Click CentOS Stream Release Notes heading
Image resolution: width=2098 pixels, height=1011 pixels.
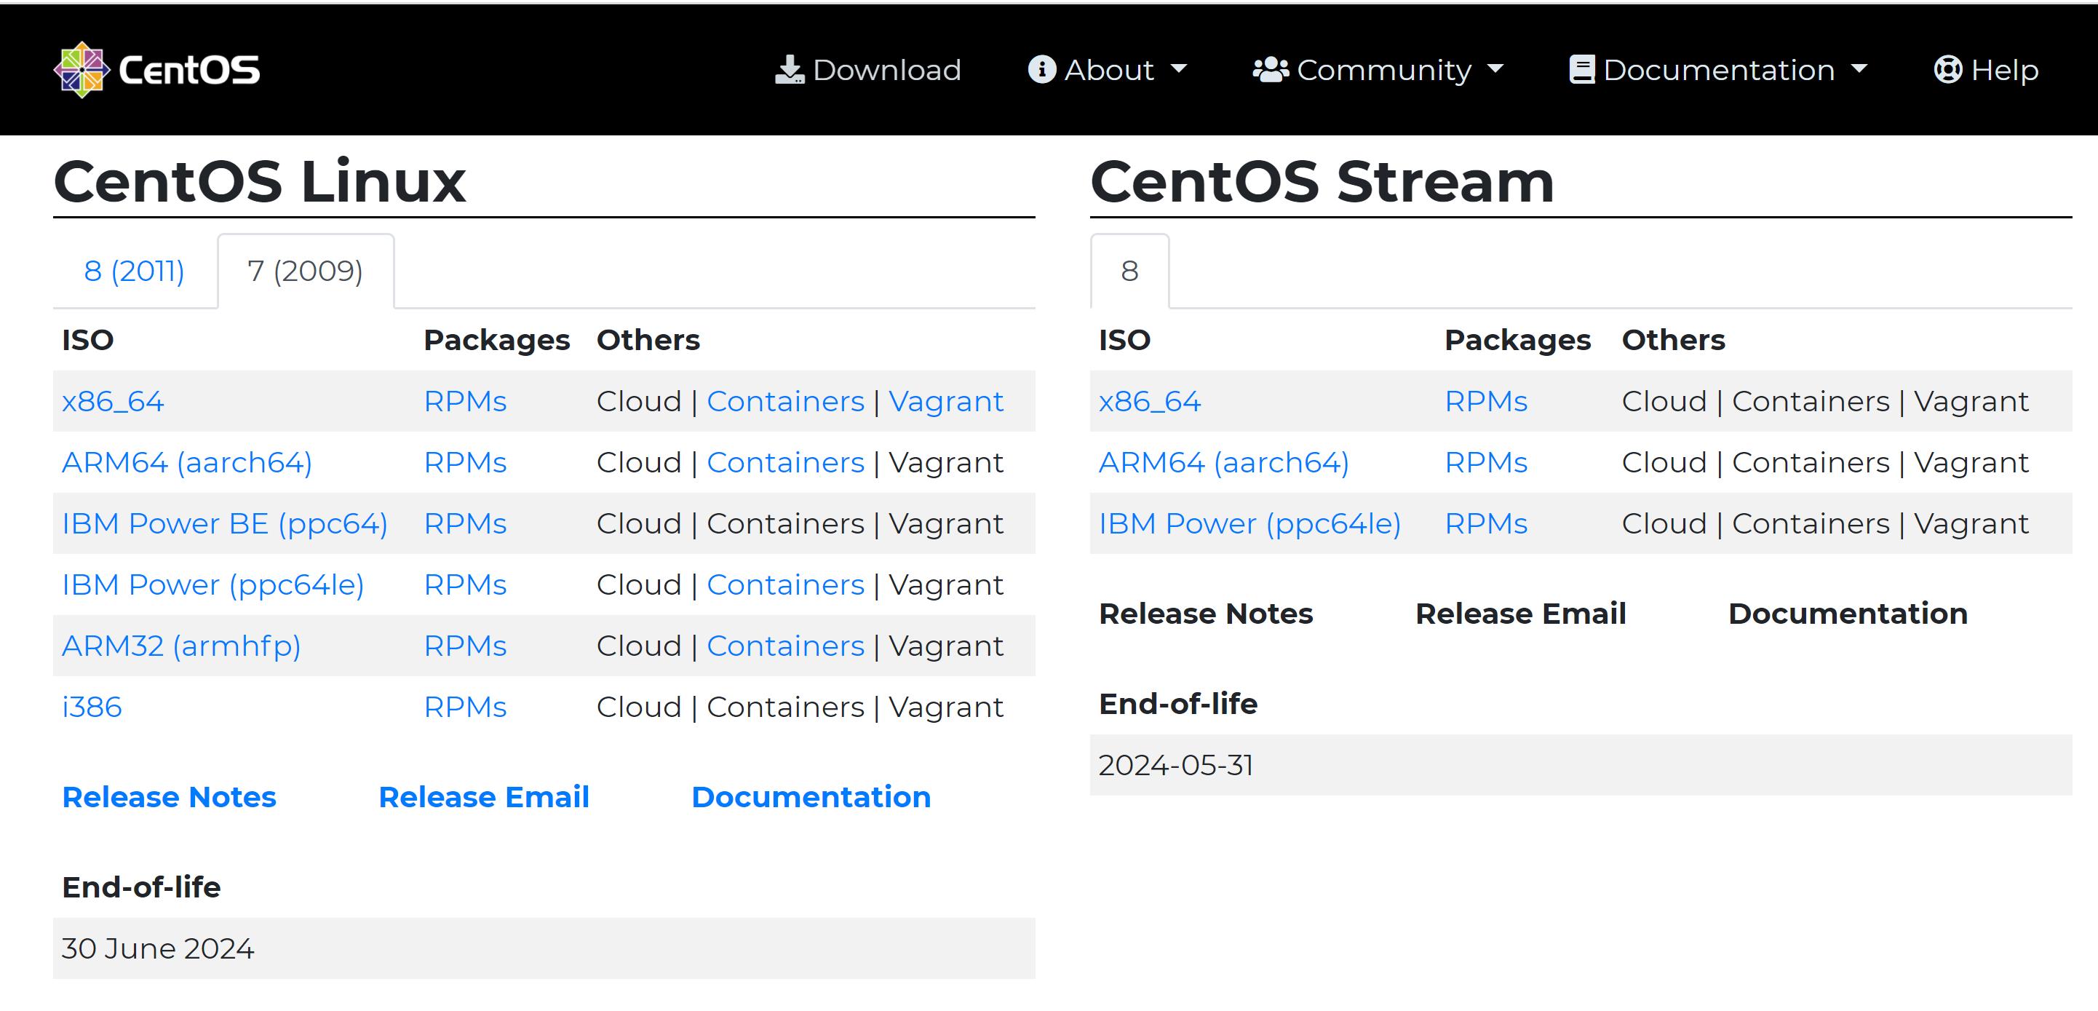click(x=1207, y=614)
